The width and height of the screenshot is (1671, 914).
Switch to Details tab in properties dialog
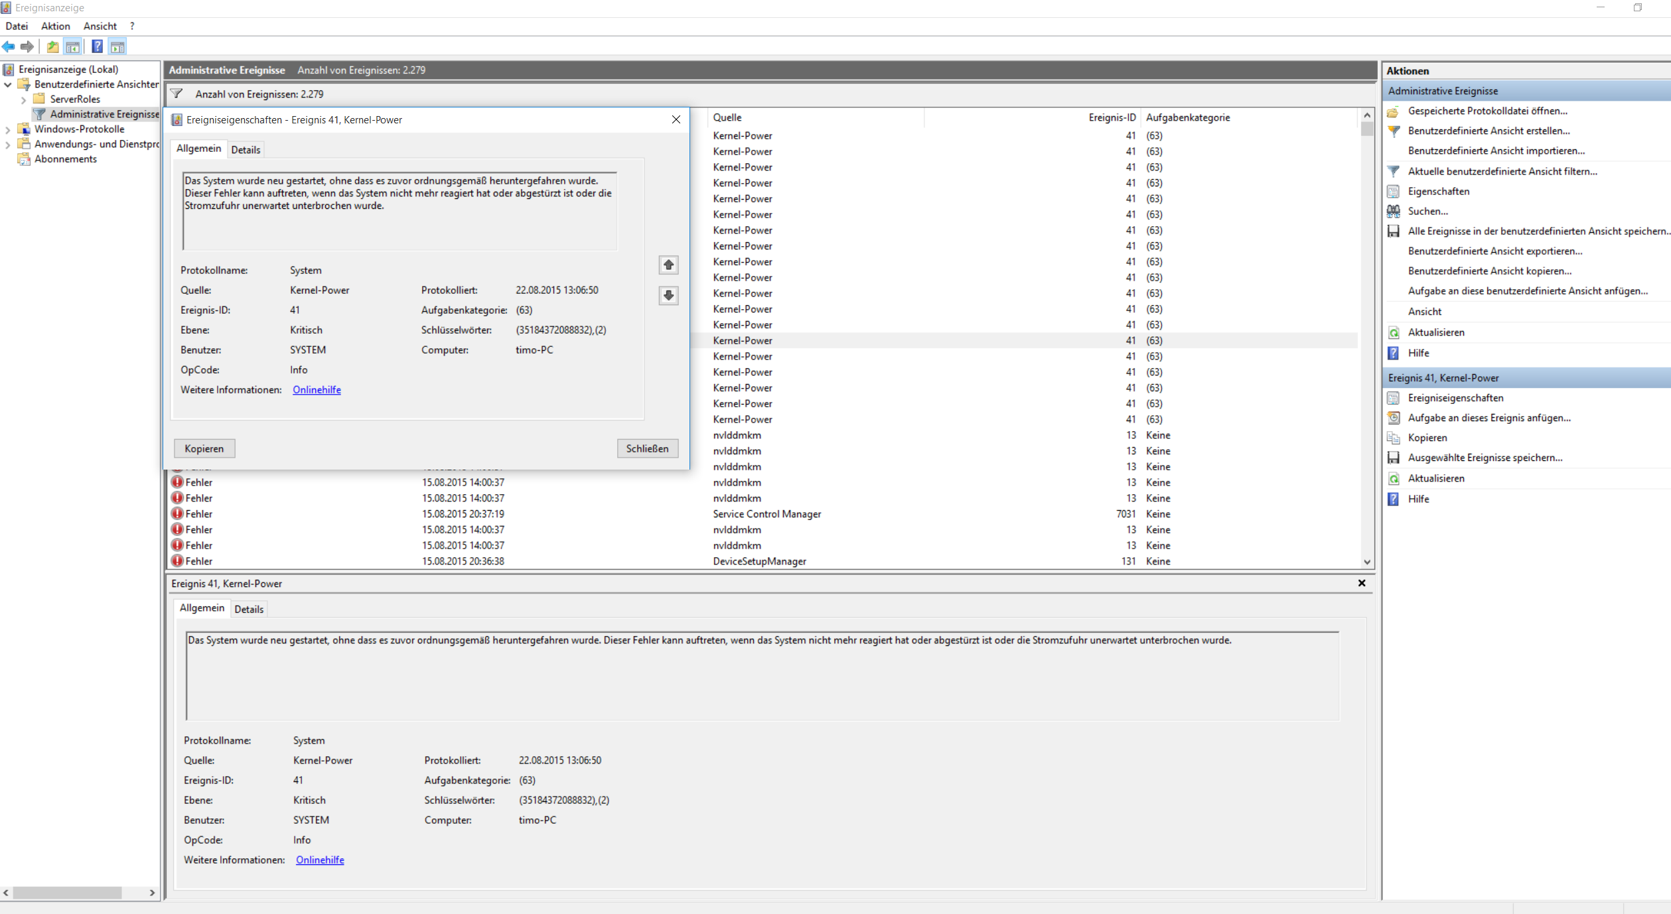246,150
